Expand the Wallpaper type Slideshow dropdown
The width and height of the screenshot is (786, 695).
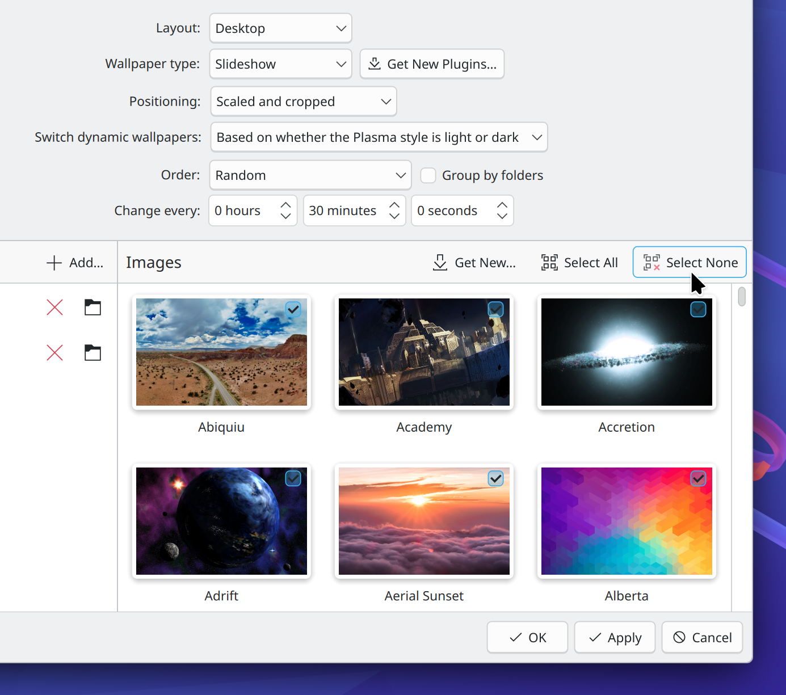click(x=280, y=64)
